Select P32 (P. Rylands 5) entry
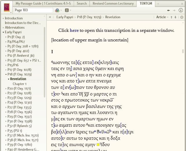This screenshot has height=151, width=186. coord(19,126)
